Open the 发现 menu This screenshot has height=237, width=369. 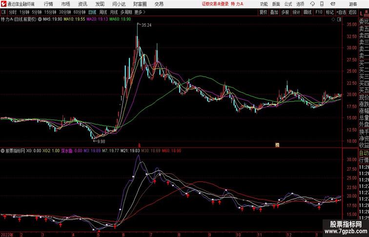(100, 4)
